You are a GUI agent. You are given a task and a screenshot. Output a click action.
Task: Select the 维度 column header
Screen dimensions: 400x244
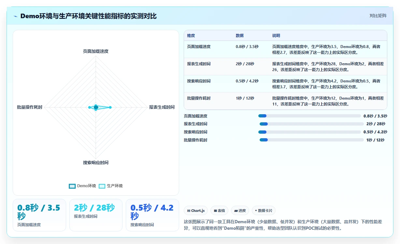point(191,36)
